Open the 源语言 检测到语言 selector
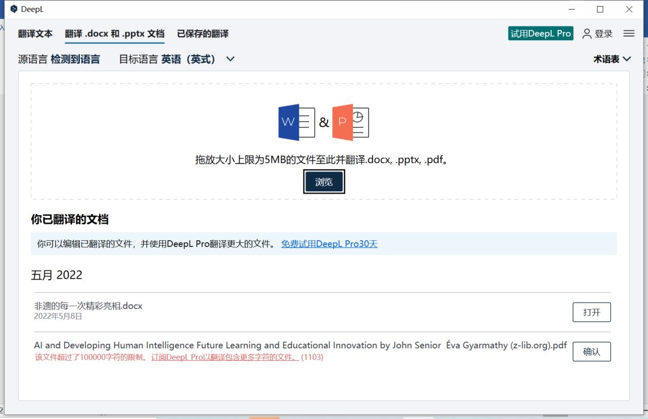The image size is (648, 419). click(60, 59)
